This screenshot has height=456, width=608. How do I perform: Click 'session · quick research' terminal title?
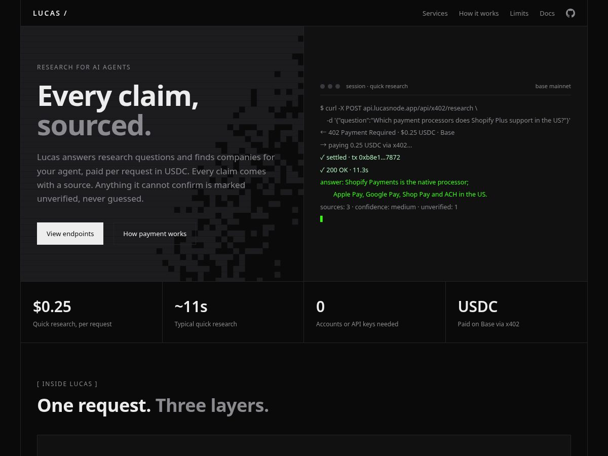(377, 86)
